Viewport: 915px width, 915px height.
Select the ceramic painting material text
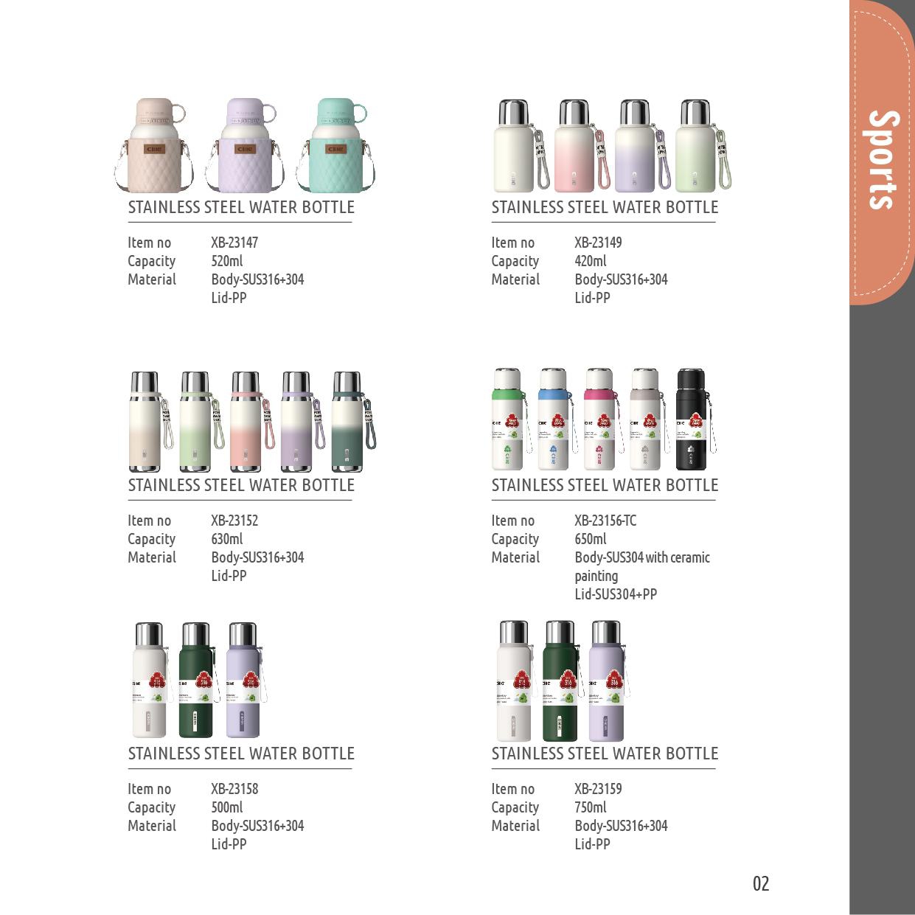(642, 567)
